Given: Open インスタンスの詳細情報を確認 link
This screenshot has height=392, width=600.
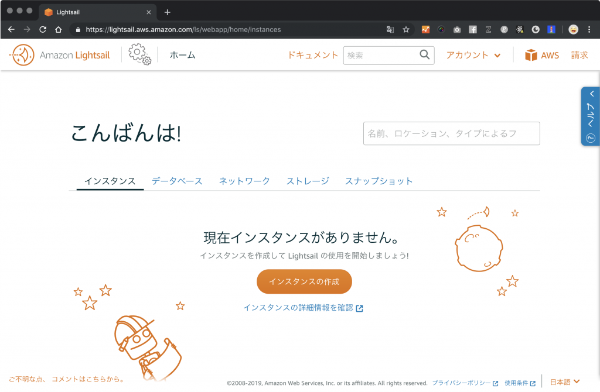Looking at the screenshot, I should [303, 308].
